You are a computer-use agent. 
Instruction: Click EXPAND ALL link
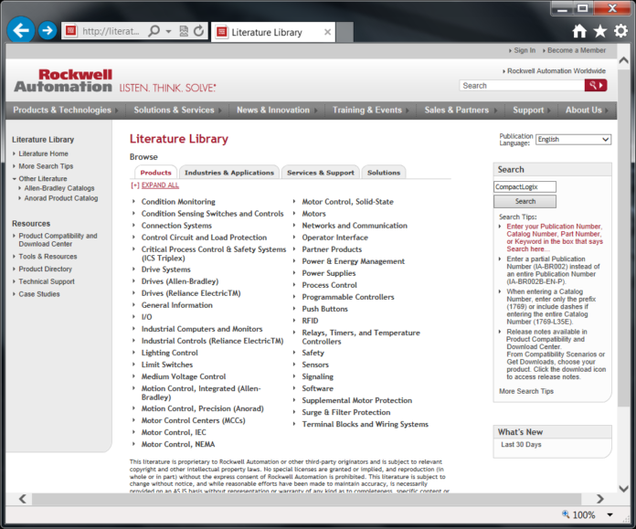(x=160, y=185)
